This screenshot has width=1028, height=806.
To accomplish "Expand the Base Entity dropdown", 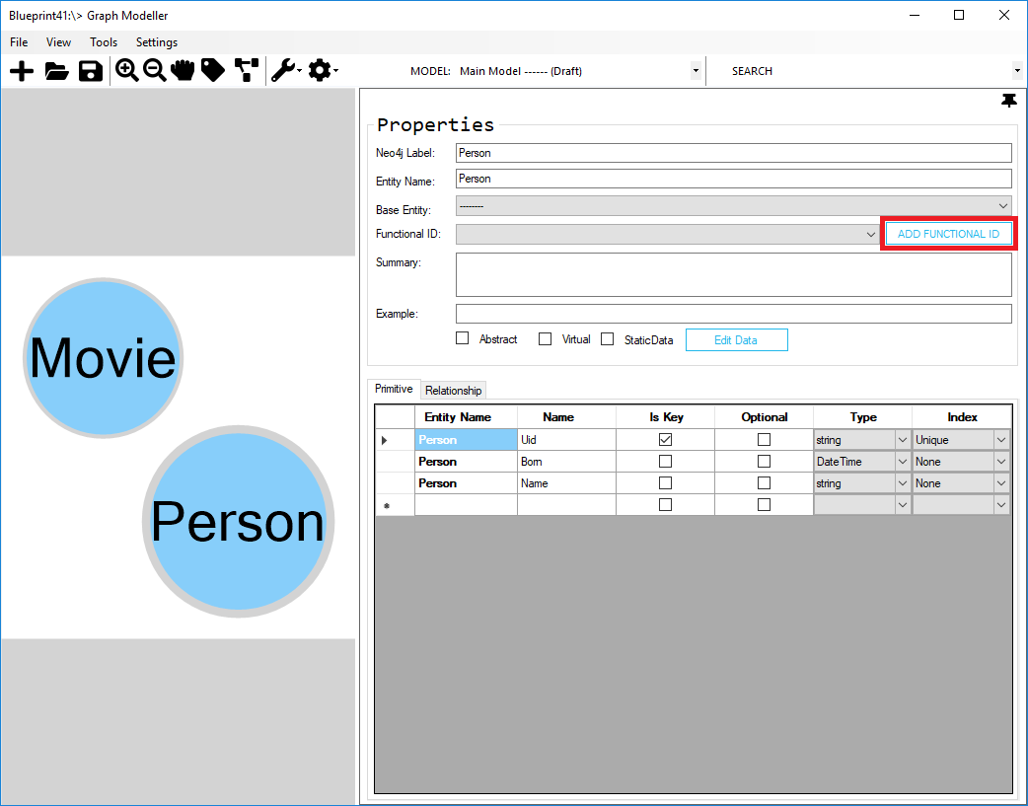I will point(1002,206).
